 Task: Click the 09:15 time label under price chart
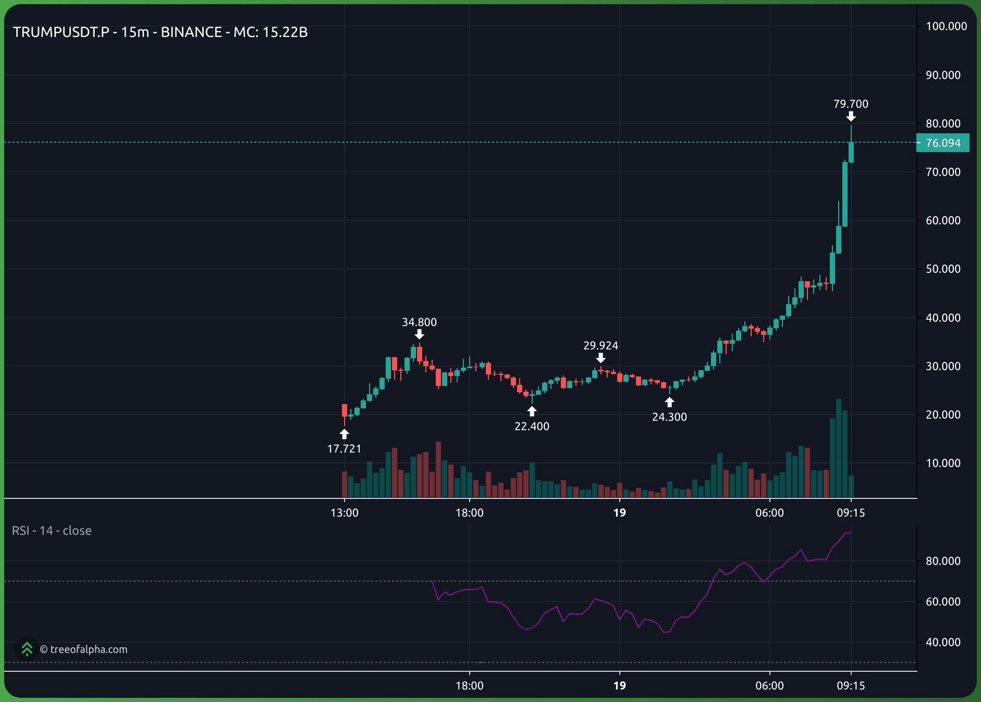851,513
